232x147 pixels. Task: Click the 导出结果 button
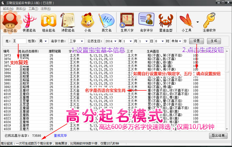point(218,136)
